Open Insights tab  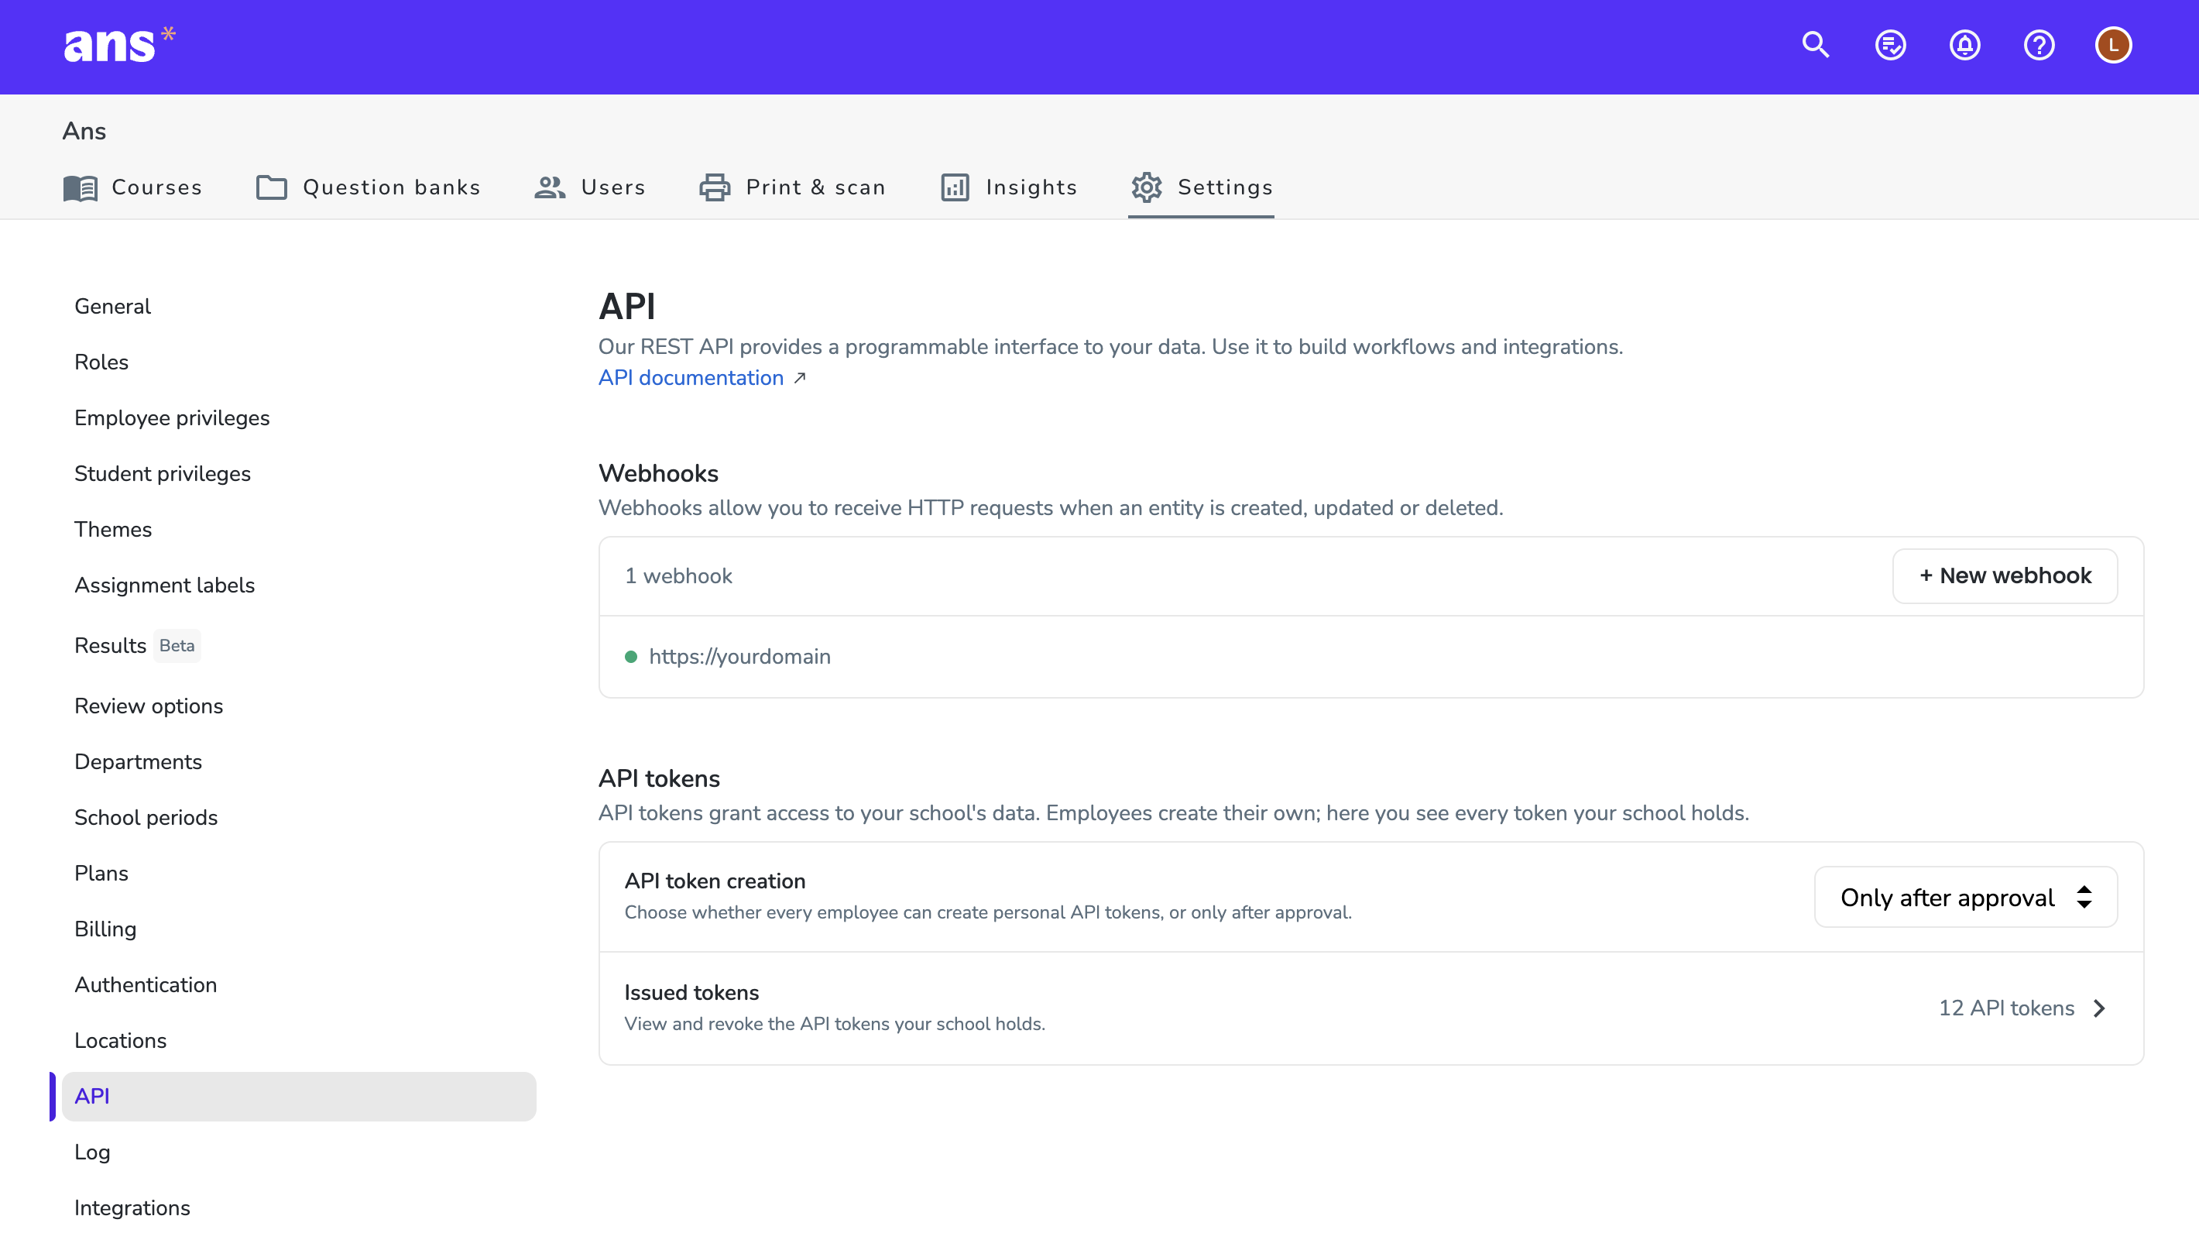1009,187
